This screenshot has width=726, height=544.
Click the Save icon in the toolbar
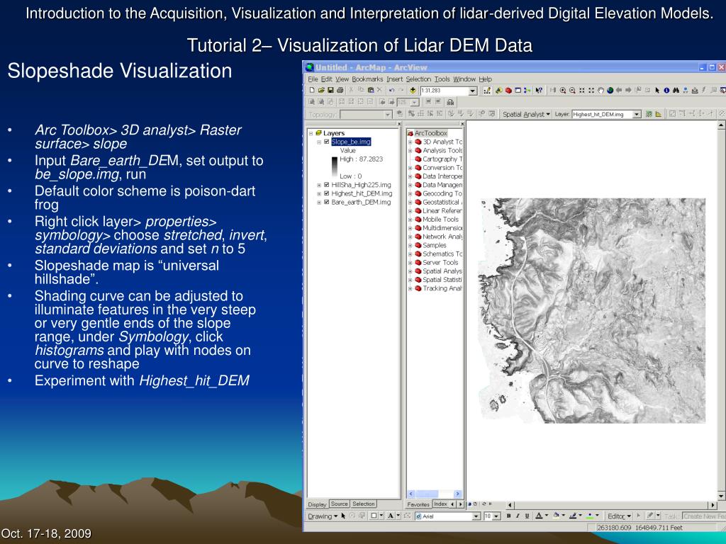point(330,91)
